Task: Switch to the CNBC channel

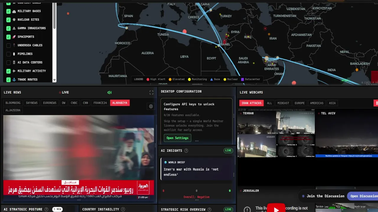Action: pyautogui.click(x=74, y=103)
